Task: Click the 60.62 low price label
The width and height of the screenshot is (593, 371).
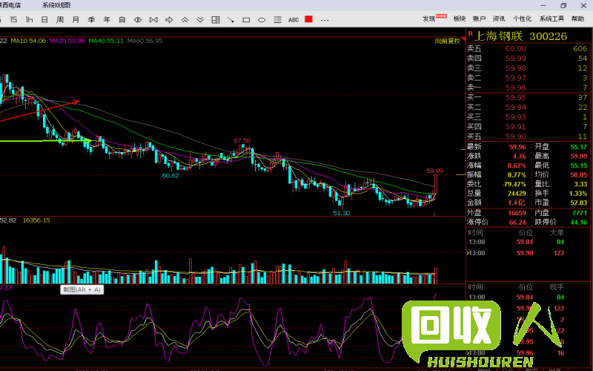Action: coord(170,176)
